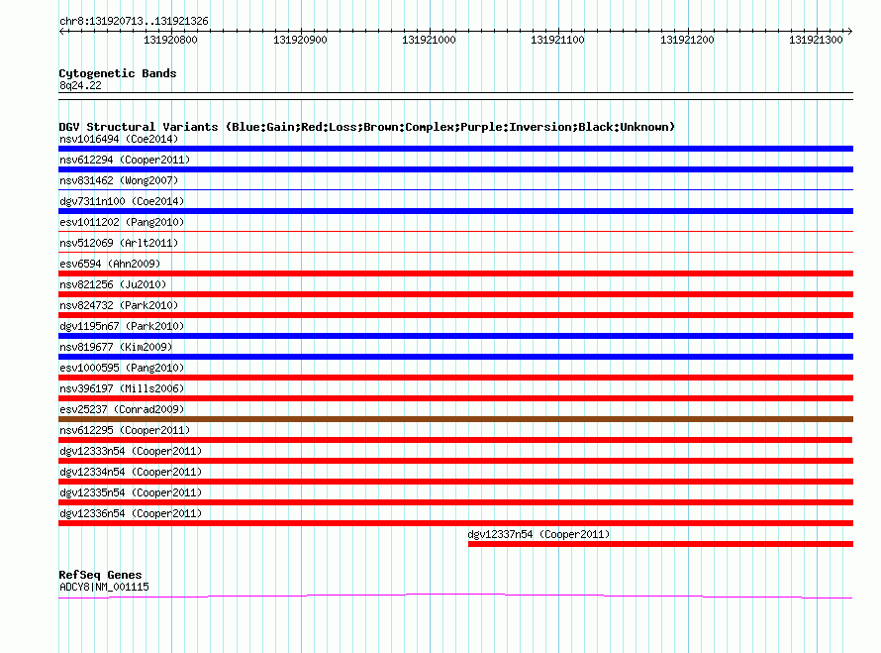Click the right arrow end of the ruler
Screen dimensions: 881x653
(x=850, y=31)
